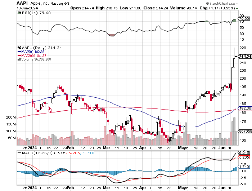The image size is (252, 191).
Task: Click the AAPL ticker symbol title
Action: point(23,3)
